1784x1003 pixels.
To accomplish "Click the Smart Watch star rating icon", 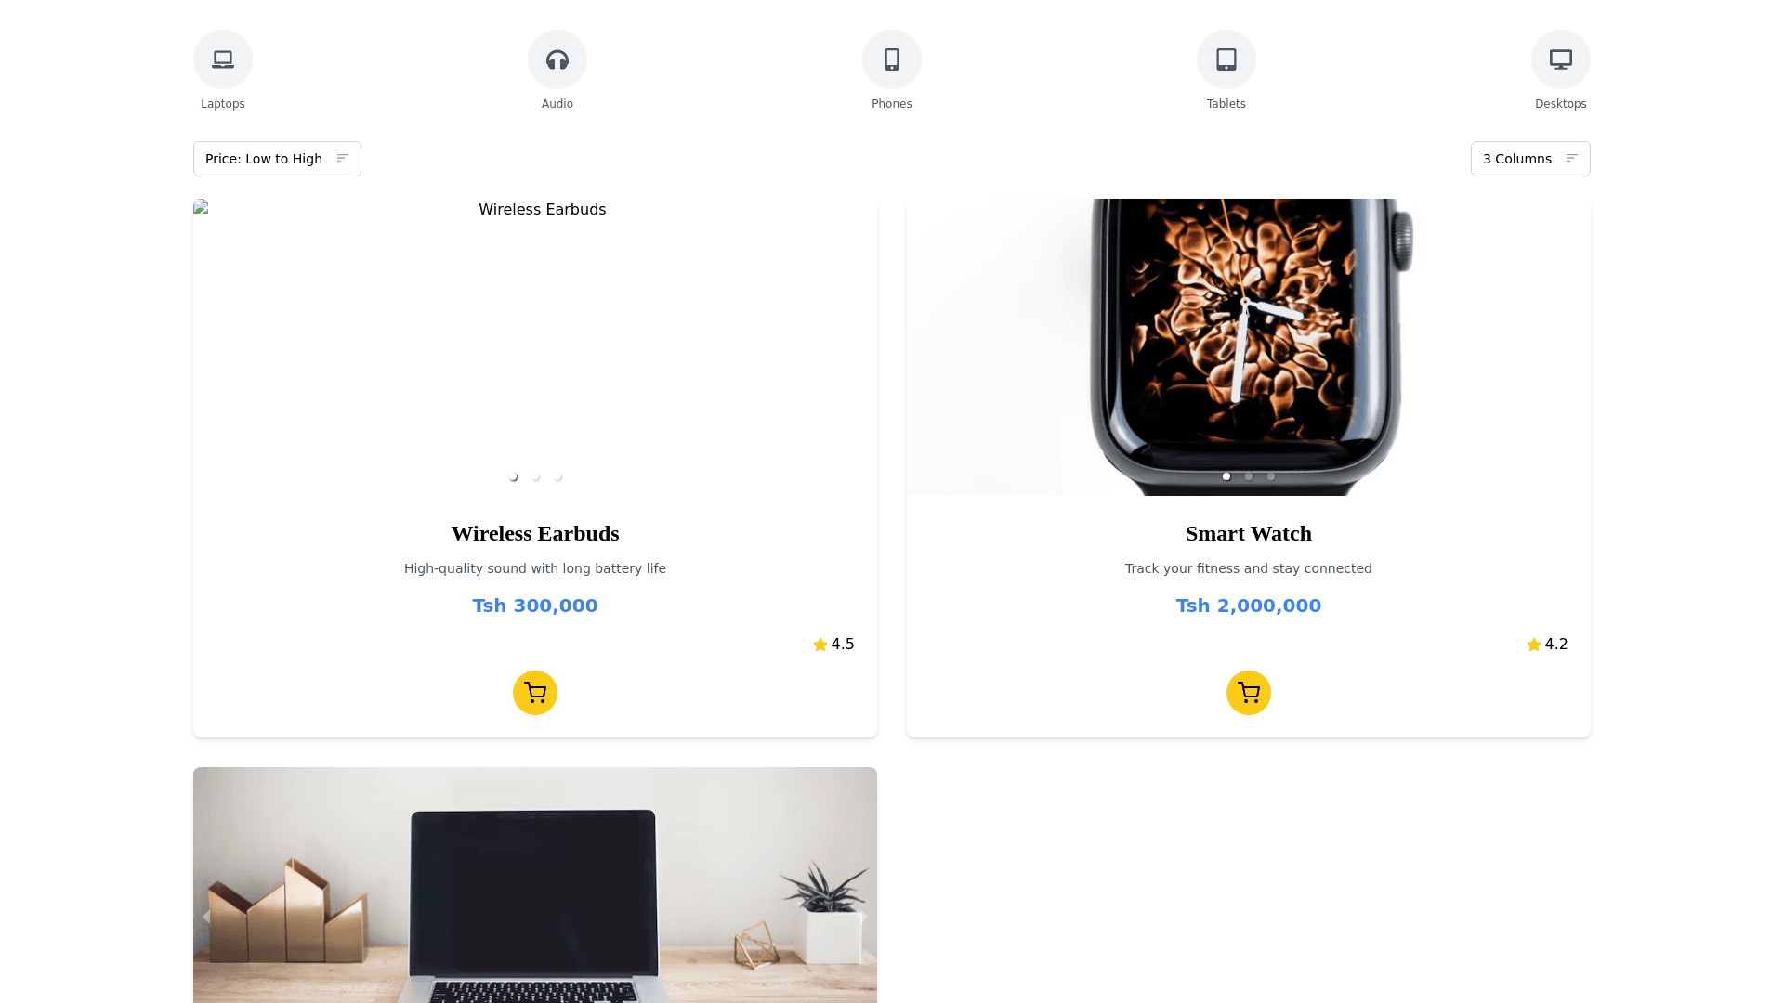I will coord(1534,645).
